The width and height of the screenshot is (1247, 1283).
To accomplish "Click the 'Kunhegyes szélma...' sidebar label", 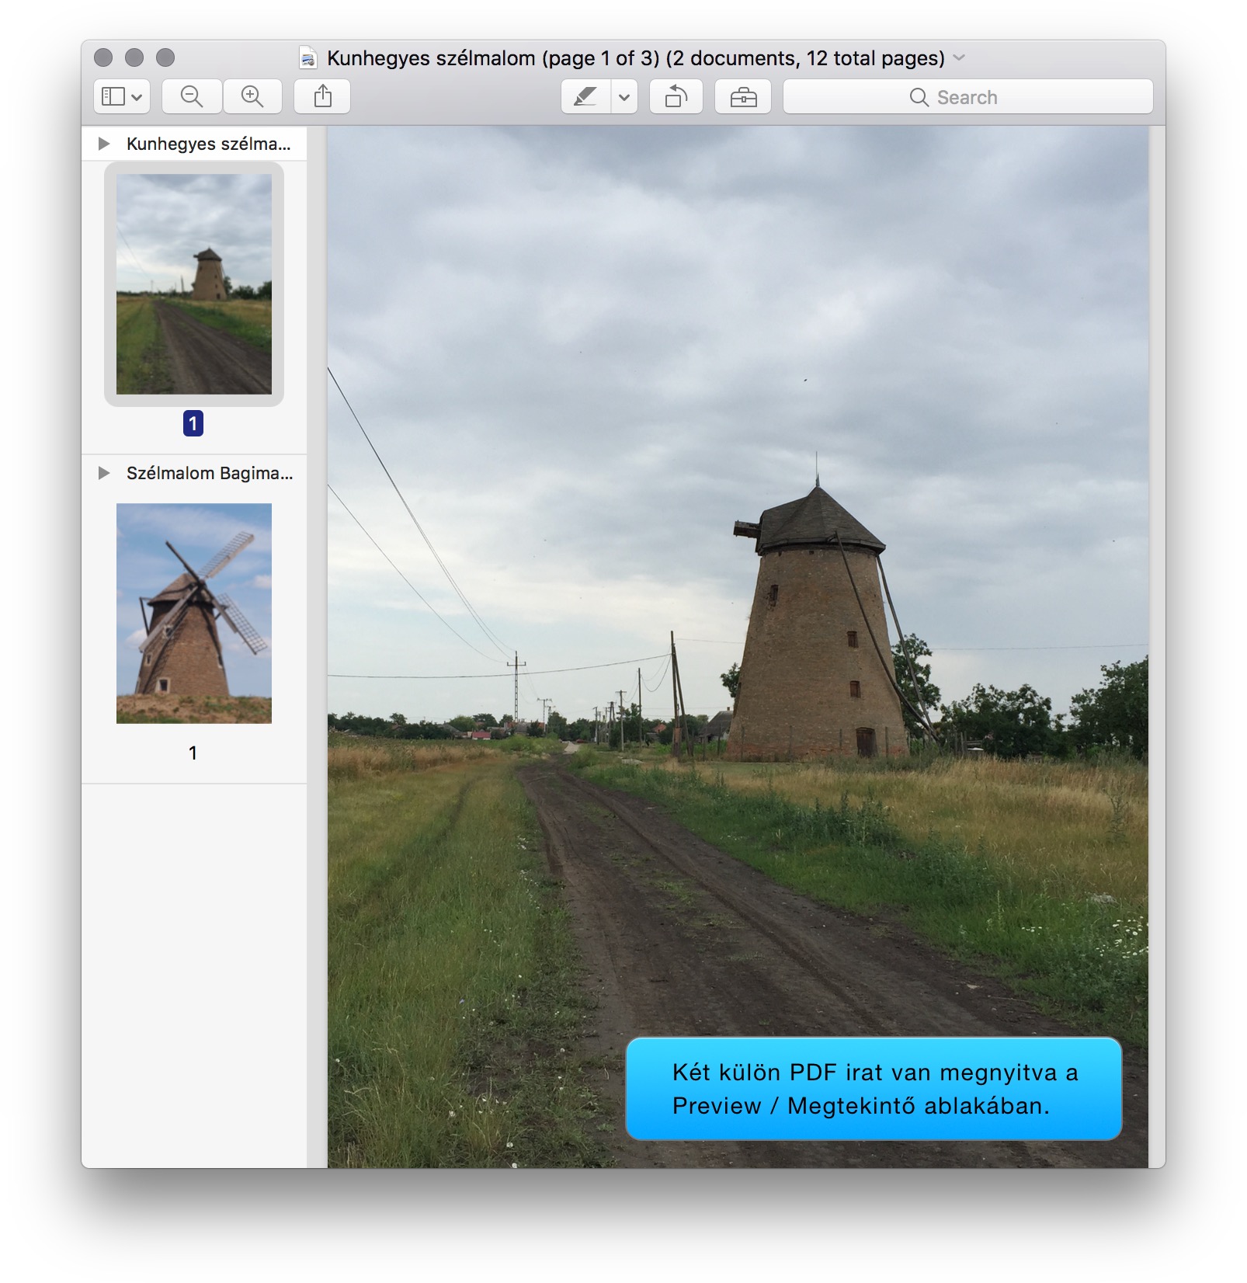I will point(209,144).
